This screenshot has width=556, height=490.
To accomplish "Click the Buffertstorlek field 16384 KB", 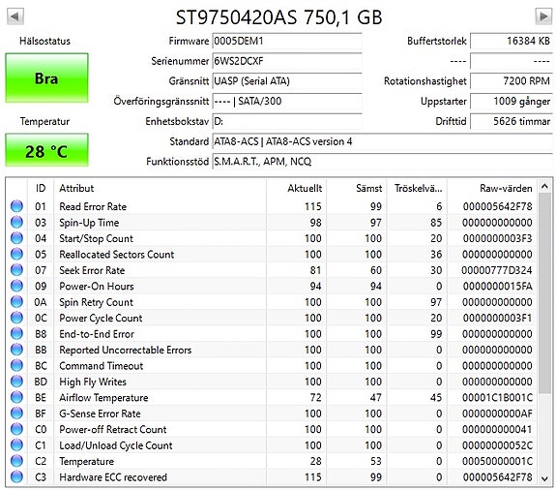I will pyautogui.click(x=512, y=41).
